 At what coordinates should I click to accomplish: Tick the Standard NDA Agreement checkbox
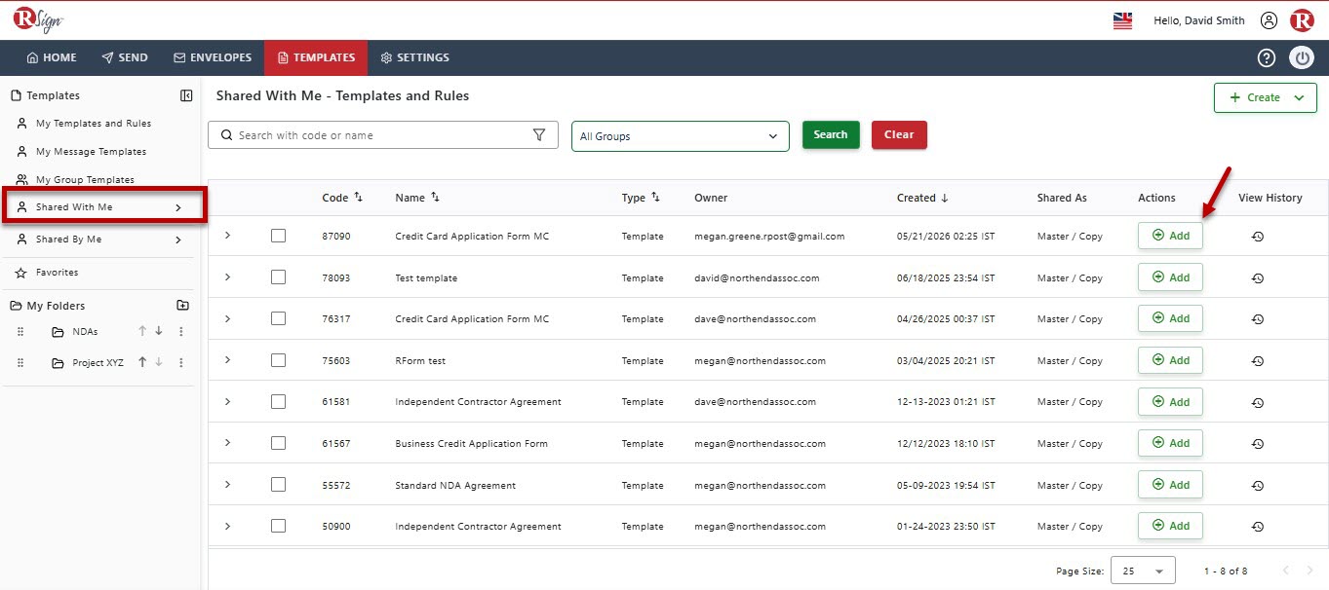pyautogui.click(x=279, y=485)
